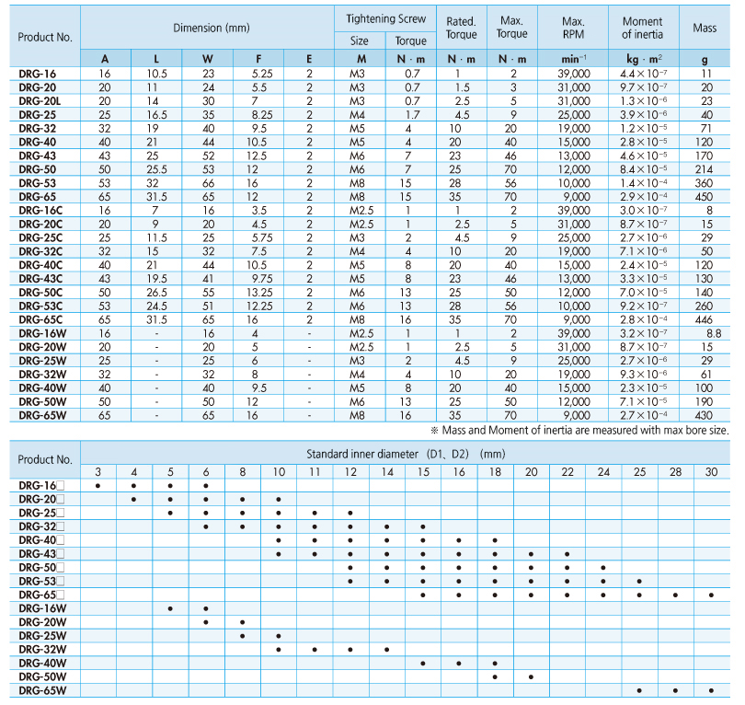Image resolution: width=745 pixels, height=705 pixels.
Task: Click the "13.25" F value for DRG-50C
Action: pos(259,293)
